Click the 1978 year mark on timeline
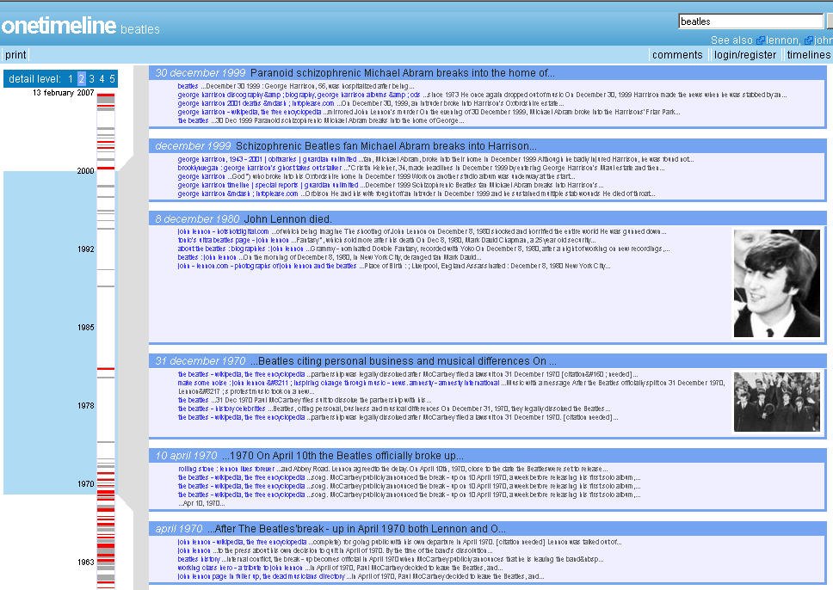833x590 pixels. pyautogui.click(x=85, y=406)
